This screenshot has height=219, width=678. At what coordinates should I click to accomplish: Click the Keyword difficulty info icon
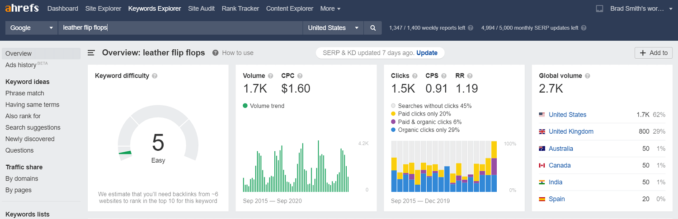(x=155, y=76)
